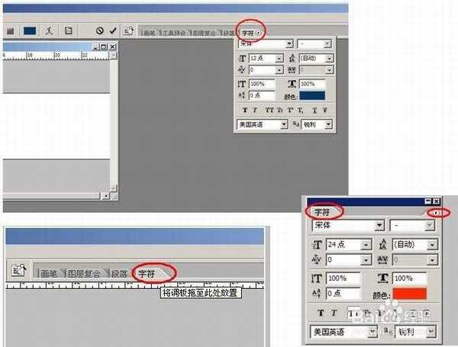Open font family dropdown in the 12 点 panel
This screenshot has height=347, width=458.
289,44
